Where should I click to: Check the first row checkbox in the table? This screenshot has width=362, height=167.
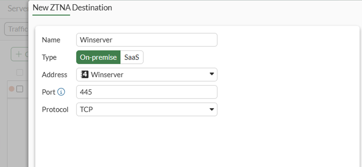(x=20, y=89)
